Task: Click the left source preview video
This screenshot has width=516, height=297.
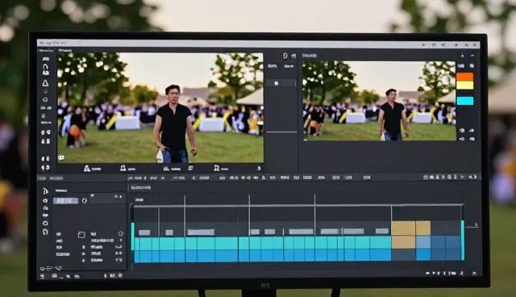Action: click(x=160, y=107)
